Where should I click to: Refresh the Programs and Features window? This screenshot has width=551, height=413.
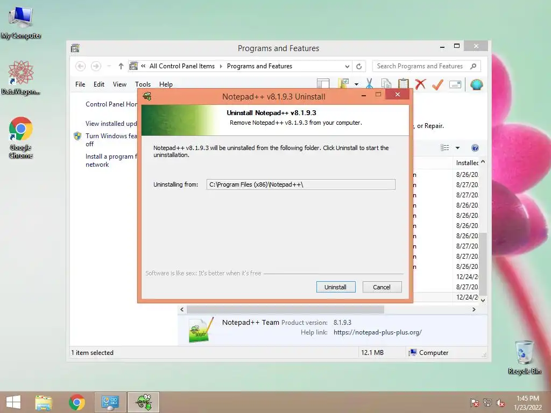pos(359,66)
